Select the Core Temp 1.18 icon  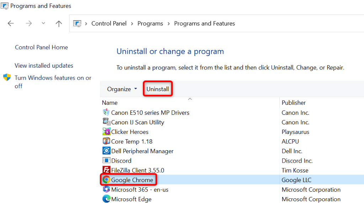(x=106, y=141)
